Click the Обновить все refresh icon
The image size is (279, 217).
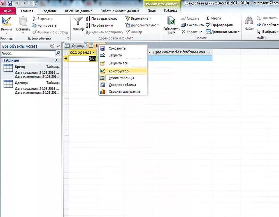tap(171, 21)
